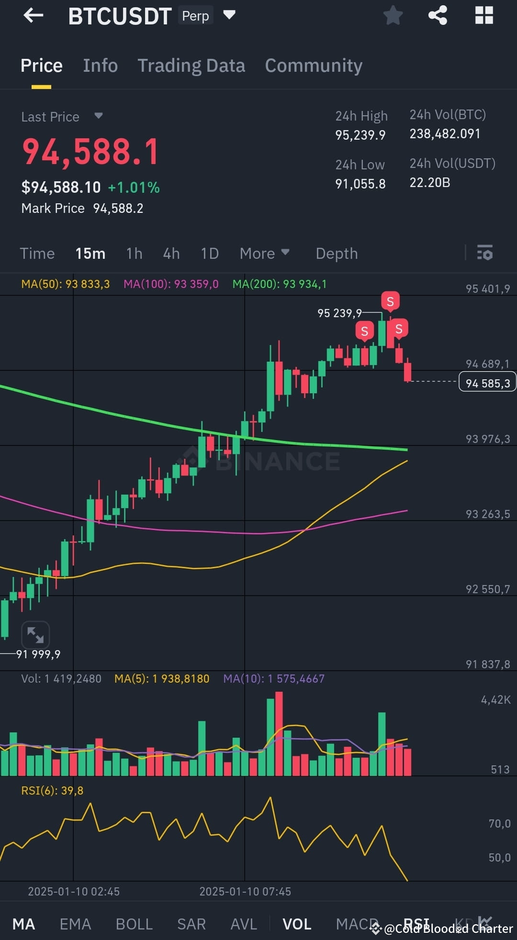Open the Info tab
Screen dimensions: 517x940
[100, 65]
